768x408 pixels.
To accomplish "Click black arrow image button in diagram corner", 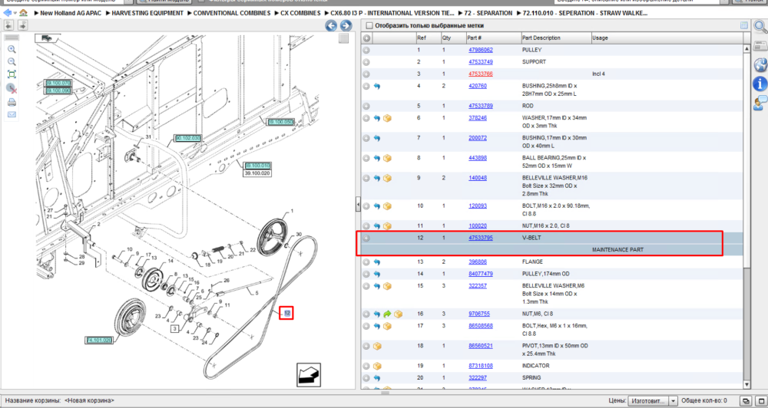I will click(309, 375).
